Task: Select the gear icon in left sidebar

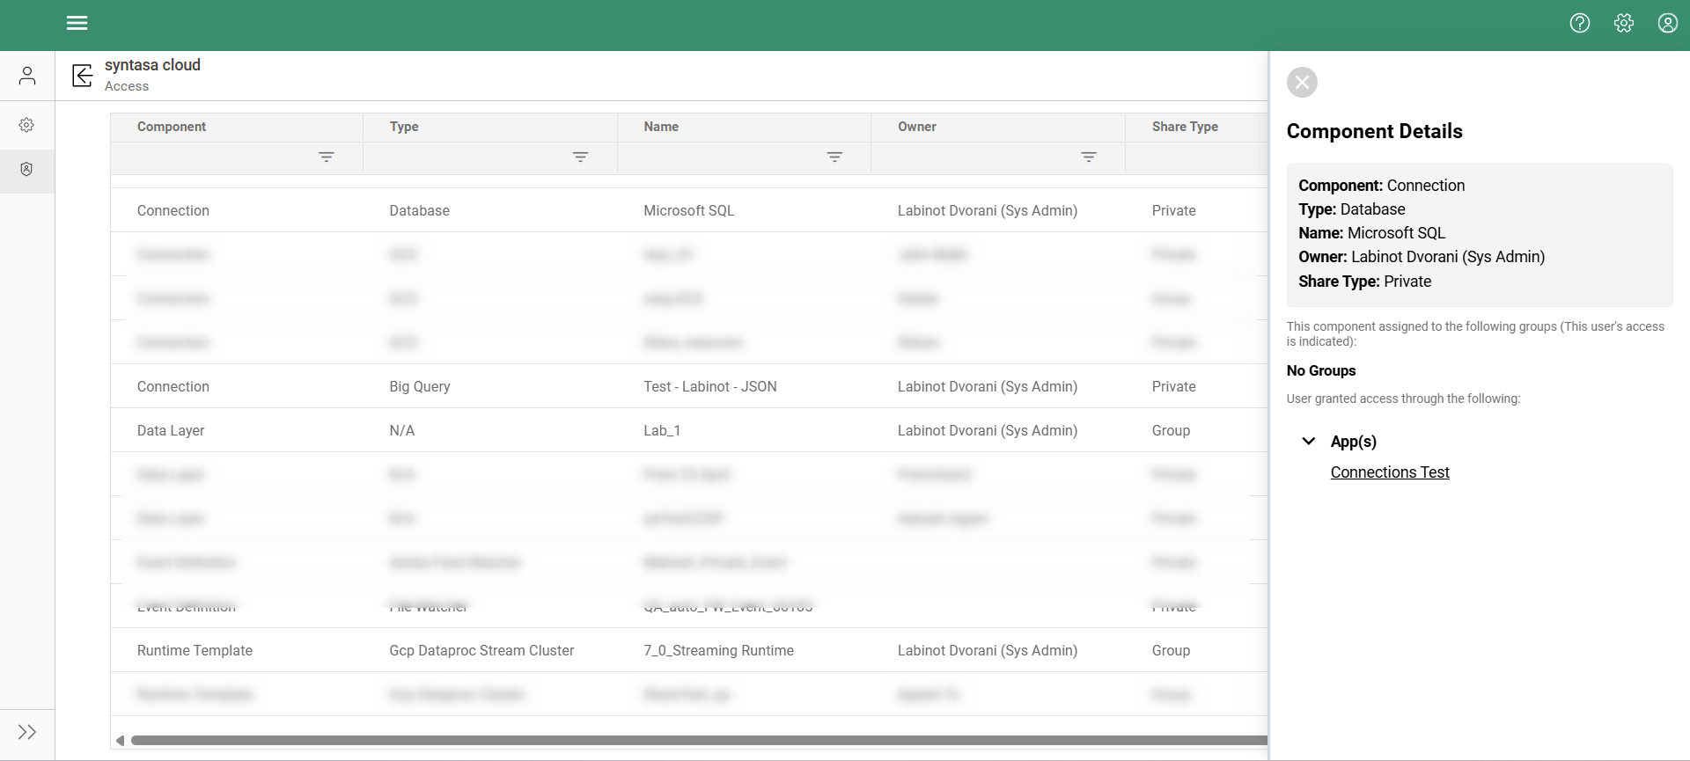Action: pyautogui.click(x=27, y=125)
